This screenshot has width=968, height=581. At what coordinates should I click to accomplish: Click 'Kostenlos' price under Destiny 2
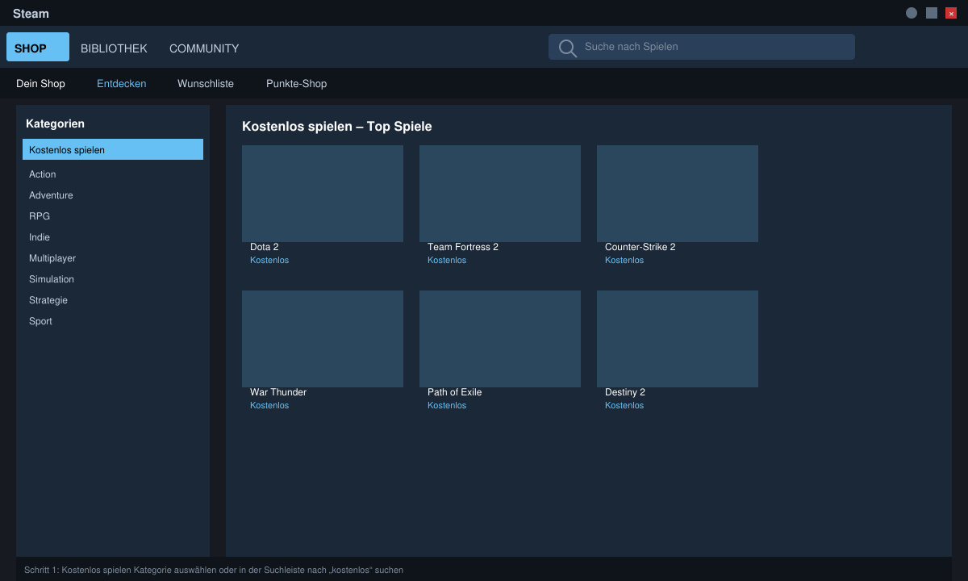pyautogui.click(x=624, y=405)
